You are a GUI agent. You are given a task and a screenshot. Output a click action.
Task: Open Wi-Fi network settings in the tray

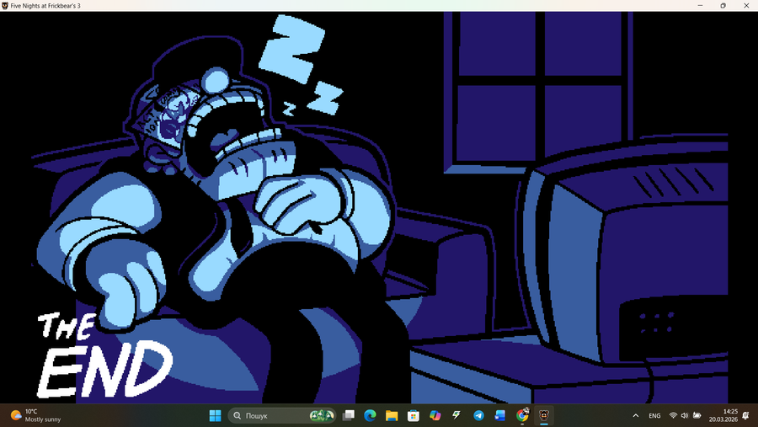pos(673,415)
